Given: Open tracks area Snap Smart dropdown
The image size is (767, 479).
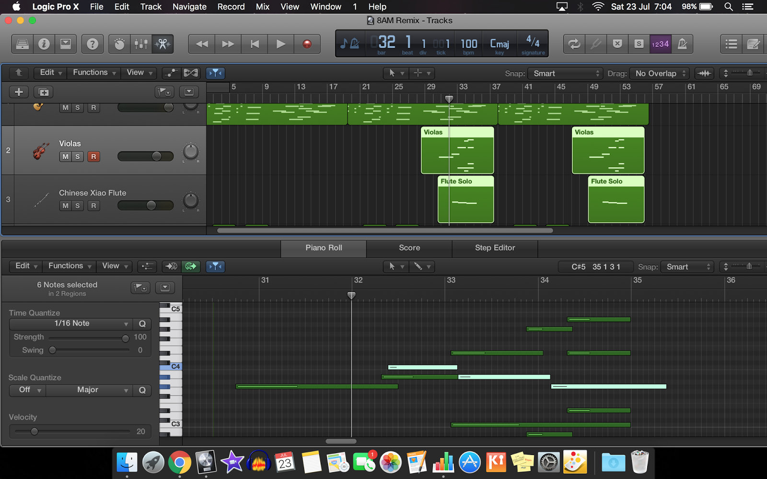Looking at the screenshot, I should point(565,73).
